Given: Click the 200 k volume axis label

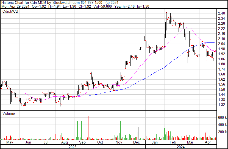Looking at the screenshot, I should (222, 132).
